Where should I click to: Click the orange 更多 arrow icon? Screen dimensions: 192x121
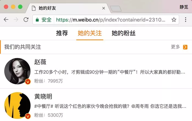tap(185, 47)
